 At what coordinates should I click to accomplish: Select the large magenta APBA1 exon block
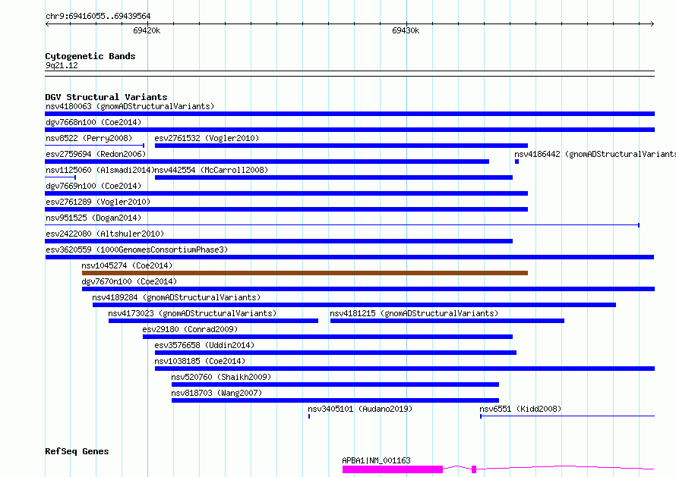click(x=393, y=469)
